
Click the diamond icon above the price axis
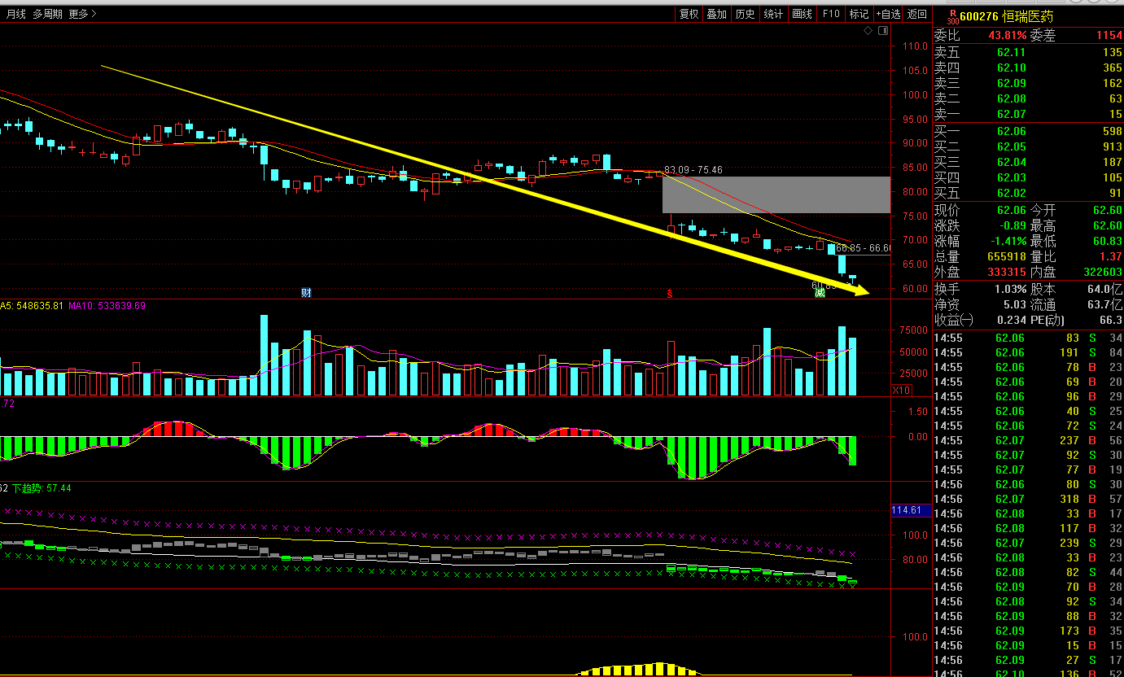pyautogui.click(x=868, y=31)
